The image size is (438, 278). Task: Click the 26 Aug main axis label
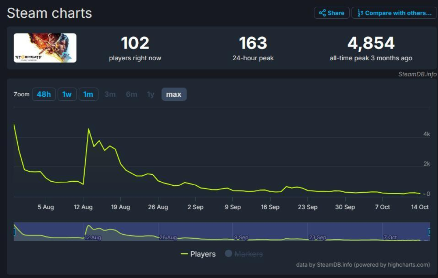[158, 207]
